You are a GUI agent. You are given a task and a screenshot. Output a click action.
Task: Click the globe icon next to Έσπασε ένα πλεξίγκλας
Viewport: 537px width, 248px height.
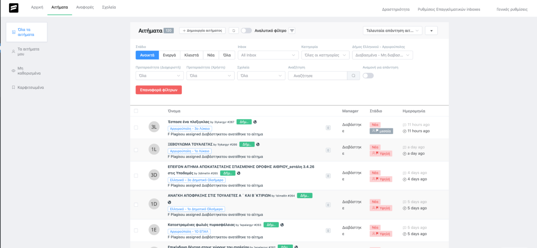(x=255, y=122)
